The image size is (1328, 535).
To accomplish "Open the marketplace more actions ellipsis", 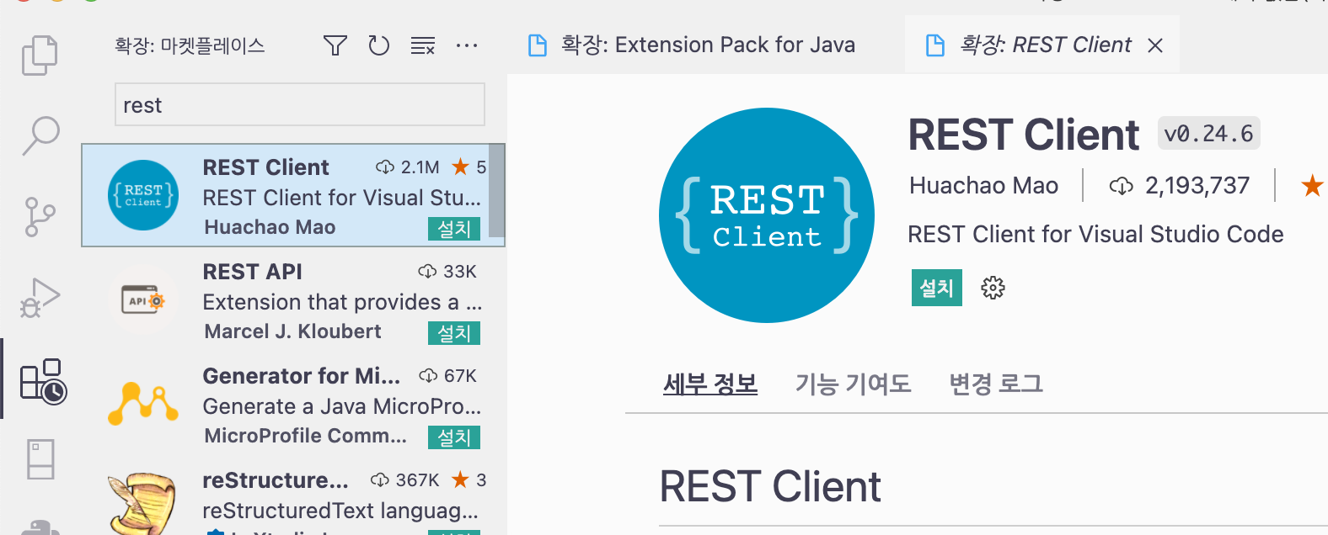I will pos(467,45).
